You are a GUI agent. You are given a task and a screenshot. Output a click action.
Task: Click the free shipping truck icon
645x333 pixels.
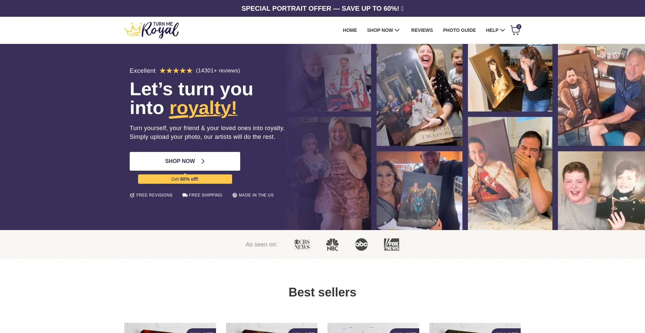[x=185, y=195]
